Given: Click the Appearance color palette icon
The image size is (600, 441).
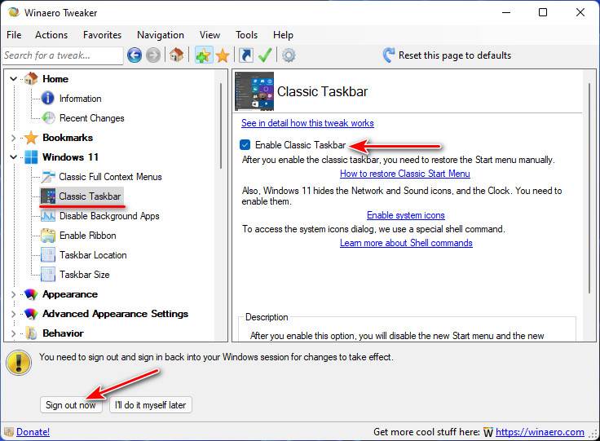Looking at the screenshot, I should pyautogui.click(x=31, y=294).
